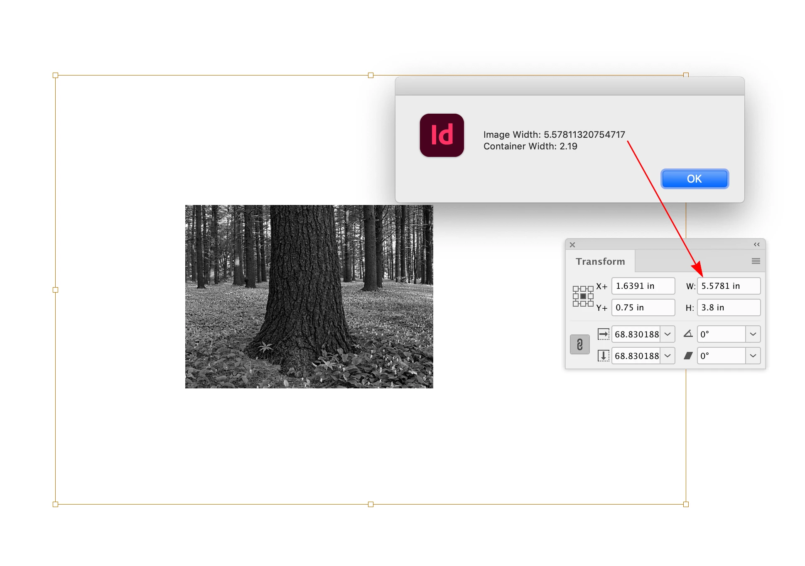Click the rotation angle icon

pyautogui.click(x=688, y=334)
